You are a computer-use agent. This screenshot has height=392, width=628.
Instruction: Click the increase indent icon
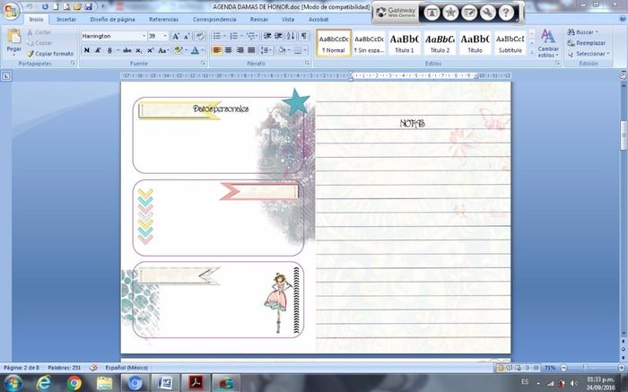click(x=279, y=36)
